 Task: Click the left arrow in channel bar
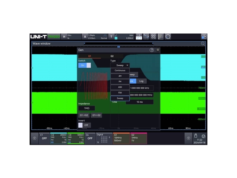tap(34, 138)
